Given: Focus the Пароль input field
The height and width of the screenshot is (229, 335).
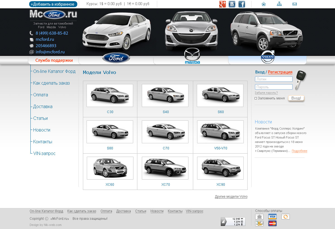Looking at the screenshot, I should pos(274,87).
